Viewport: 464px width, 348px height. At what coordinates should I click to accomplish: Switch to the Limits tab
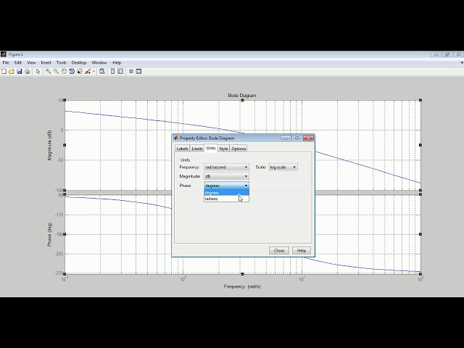(196, 149)
